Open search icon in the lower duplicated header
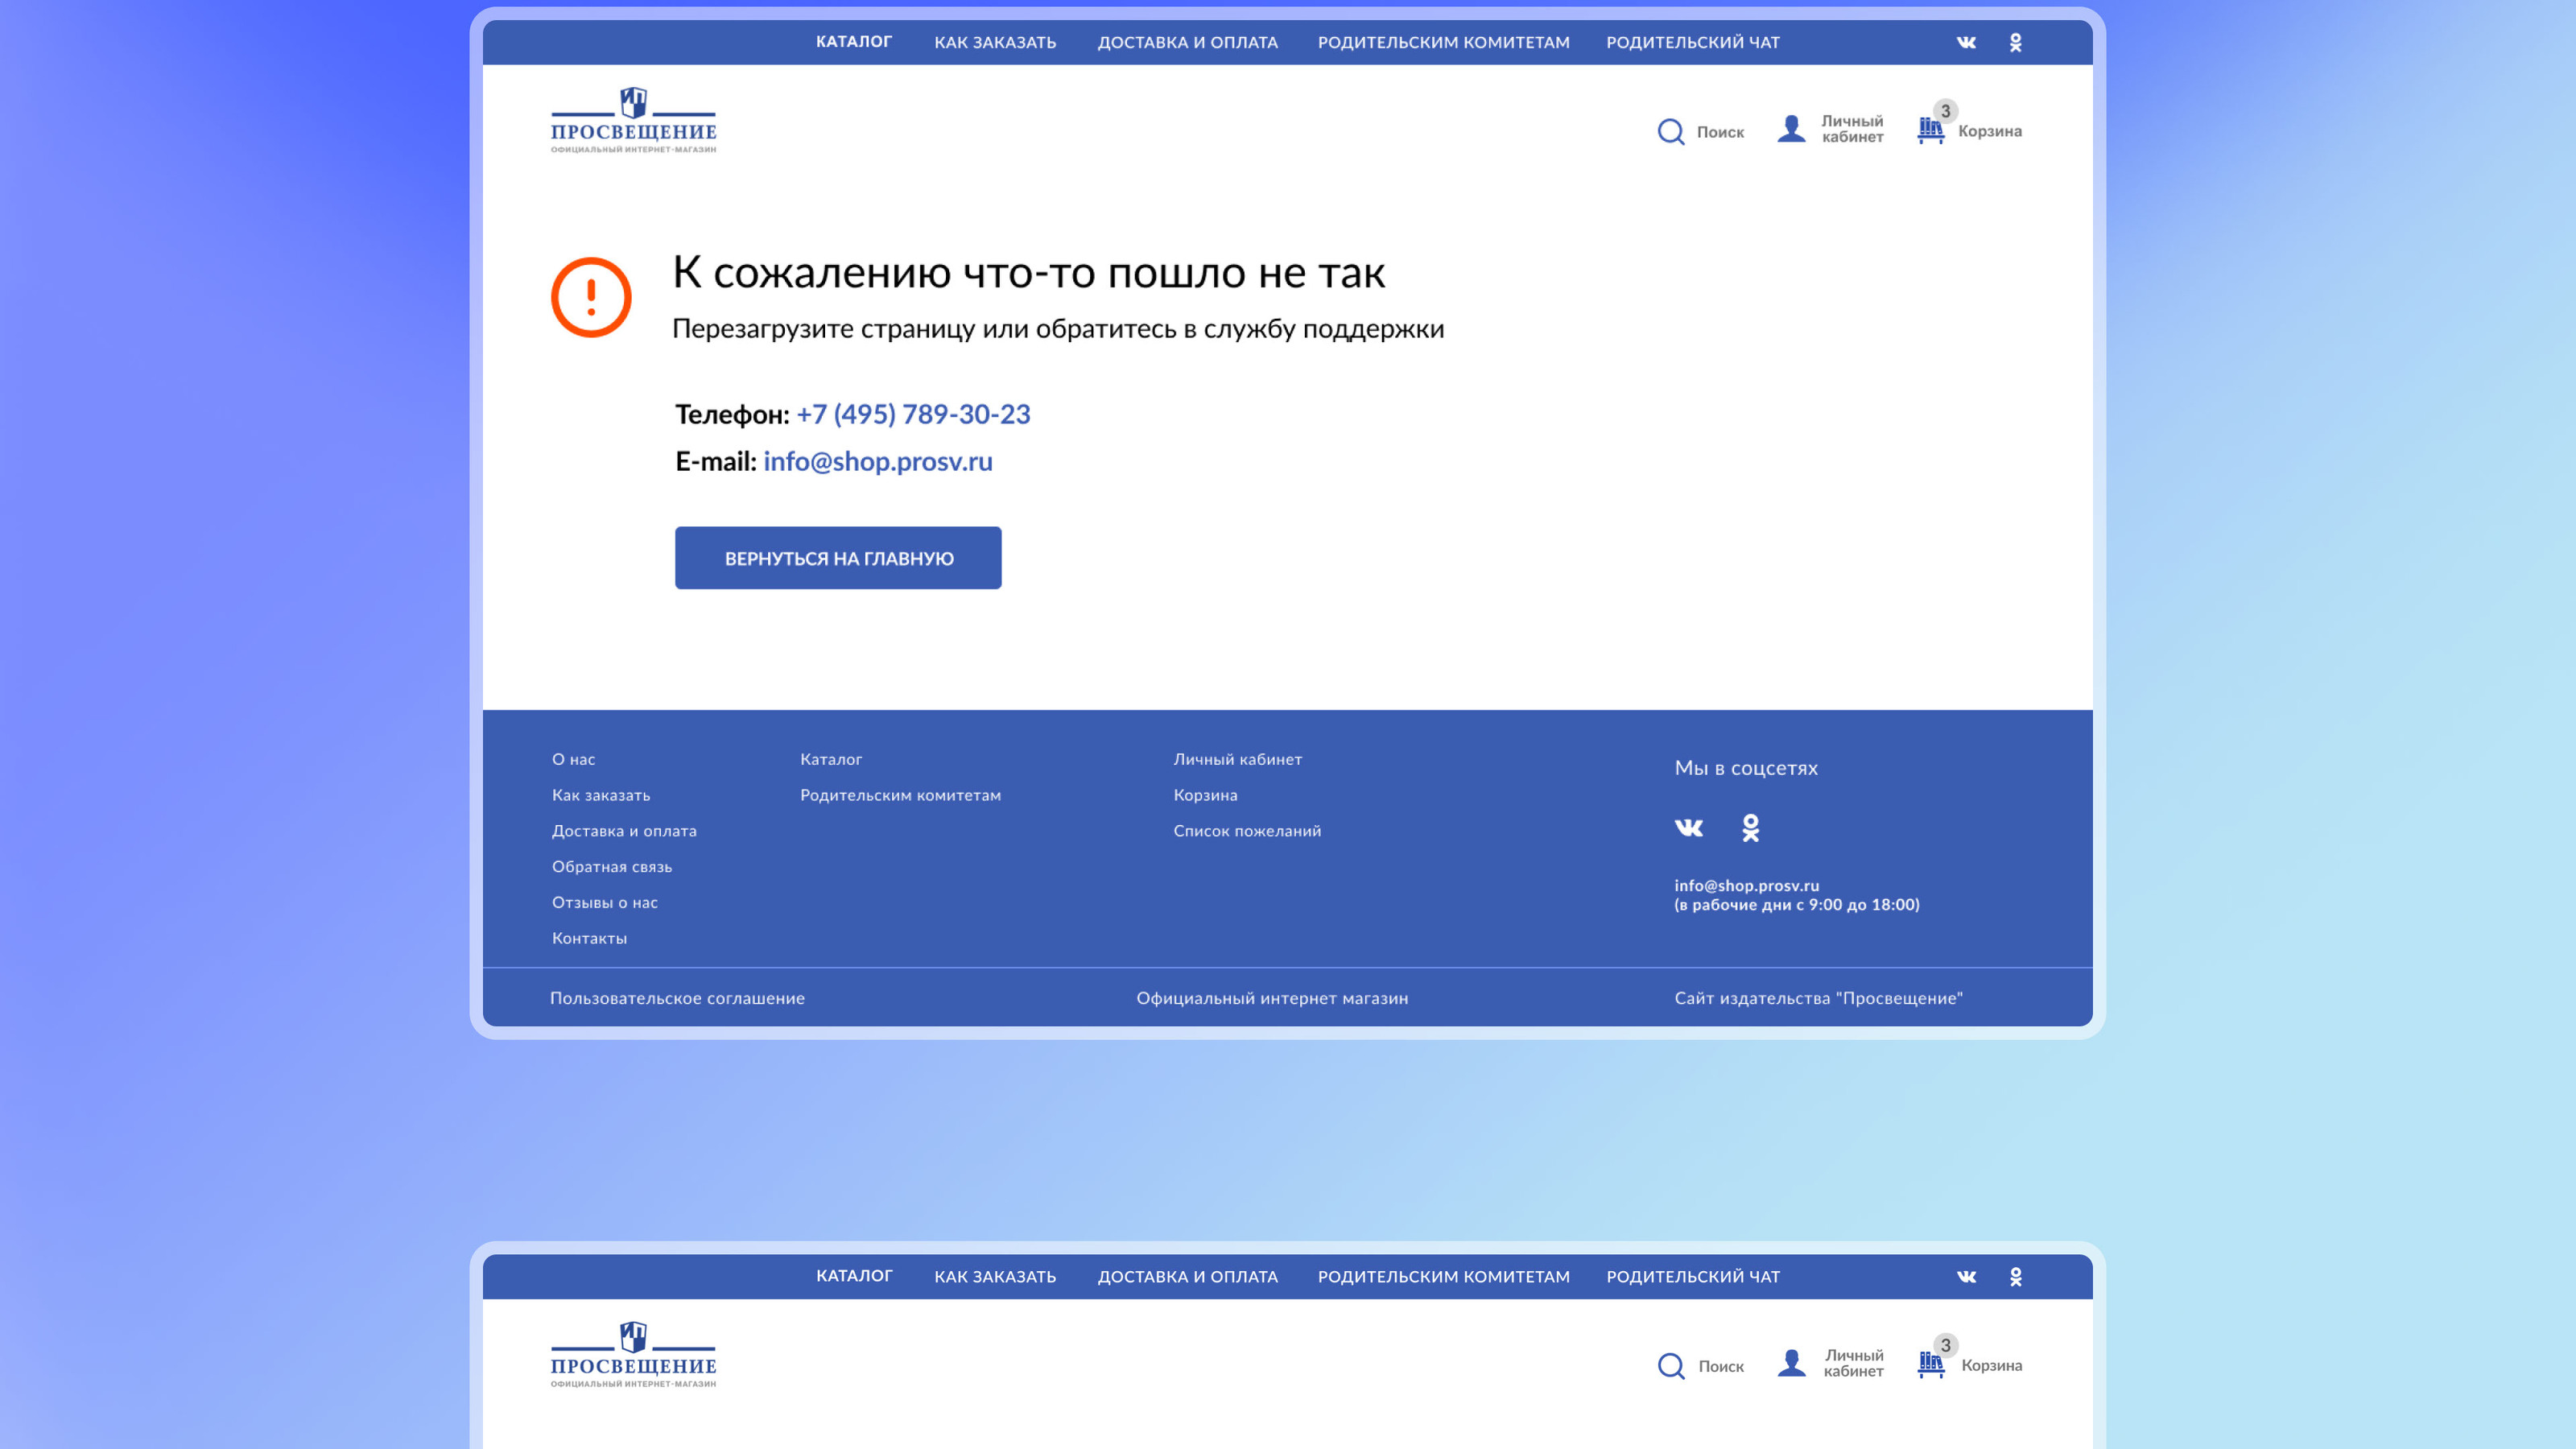 coord(1671,1365)
